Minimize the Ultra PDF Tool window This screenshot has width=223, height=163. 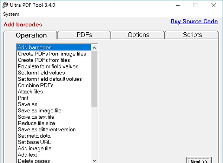click(x=178, y=5)
